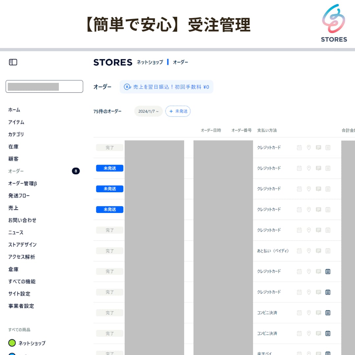Click calendar icon in the first 未発送 order row
The height and width of the screenshot is (355, 355).
pyautogui.click(x=299, y=168)
